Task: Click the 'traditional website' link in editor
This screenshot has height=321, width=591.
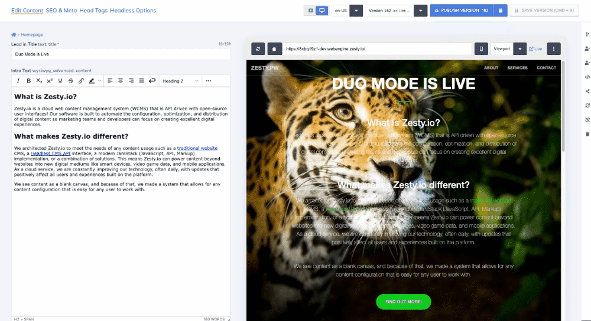Action: (x=197, y=148)
